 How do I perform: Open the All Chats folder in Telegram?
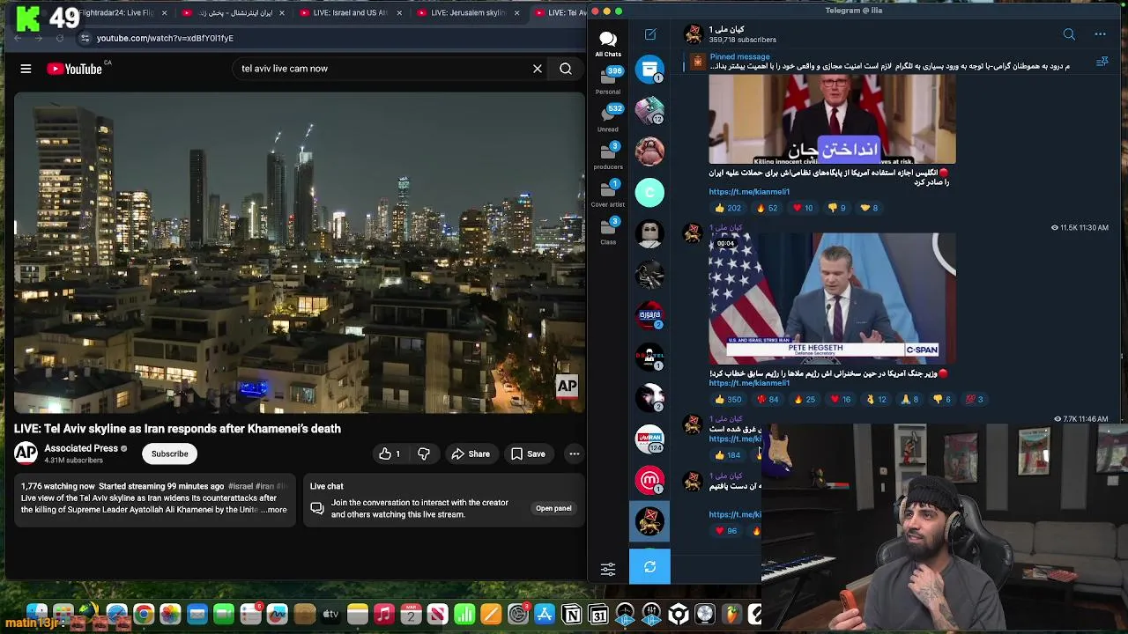click(608, 42)
